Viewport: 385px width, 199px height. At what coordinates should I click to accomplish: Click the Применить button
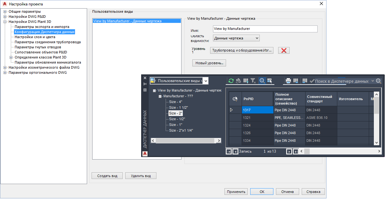(x=236, y=192)
